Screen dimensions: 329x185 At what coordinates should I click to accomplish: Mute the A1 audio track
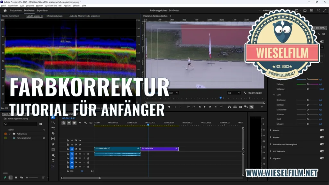80,154
